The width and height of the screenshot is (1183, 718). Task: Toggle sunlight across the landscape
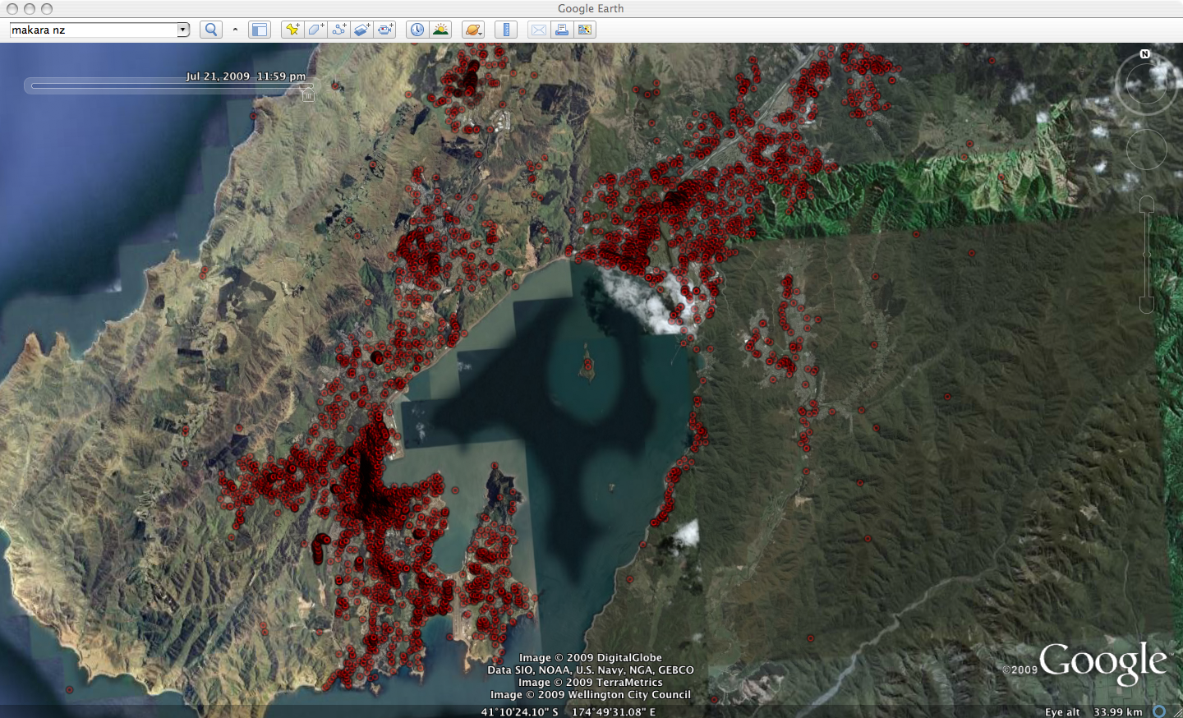pyautogui.click(x=441, y=30)
